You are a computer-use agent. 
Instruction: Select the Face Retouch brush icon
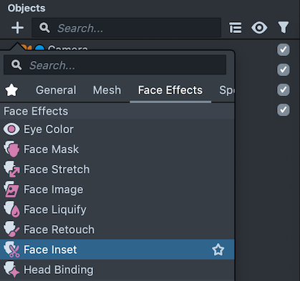[11, 229]
